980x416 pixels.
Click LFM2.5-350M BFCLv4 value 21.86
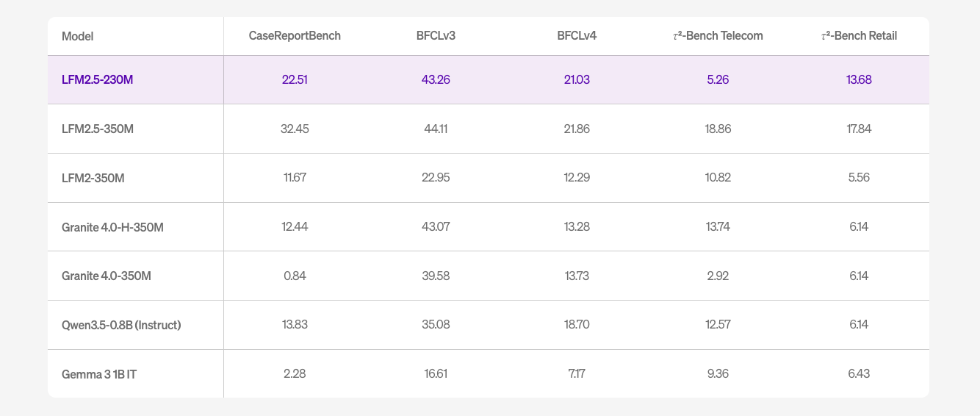[x=577, y=129]
